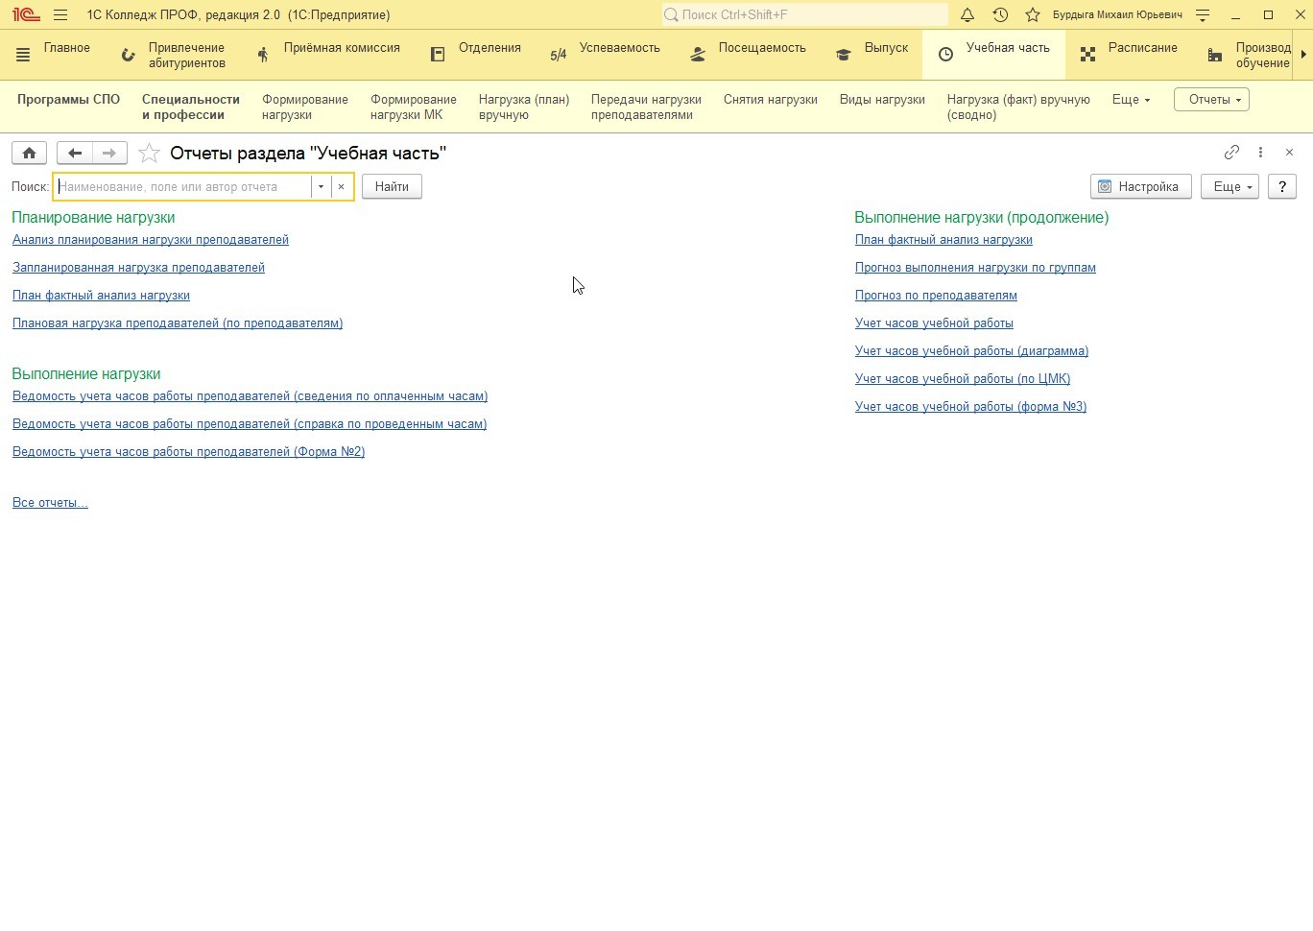The image size is (1313, 931).
Task: Close the reports page tab
Action: (1289, 153)
